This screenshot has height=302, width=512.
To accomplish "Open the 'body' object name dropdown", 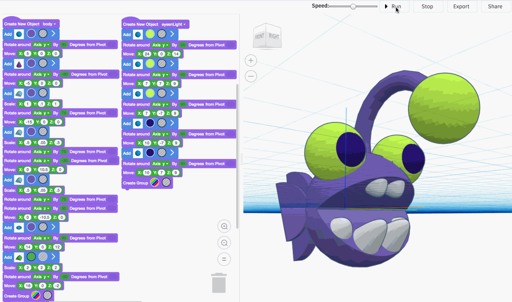I will pyautogui.click(x=50, y=24).
